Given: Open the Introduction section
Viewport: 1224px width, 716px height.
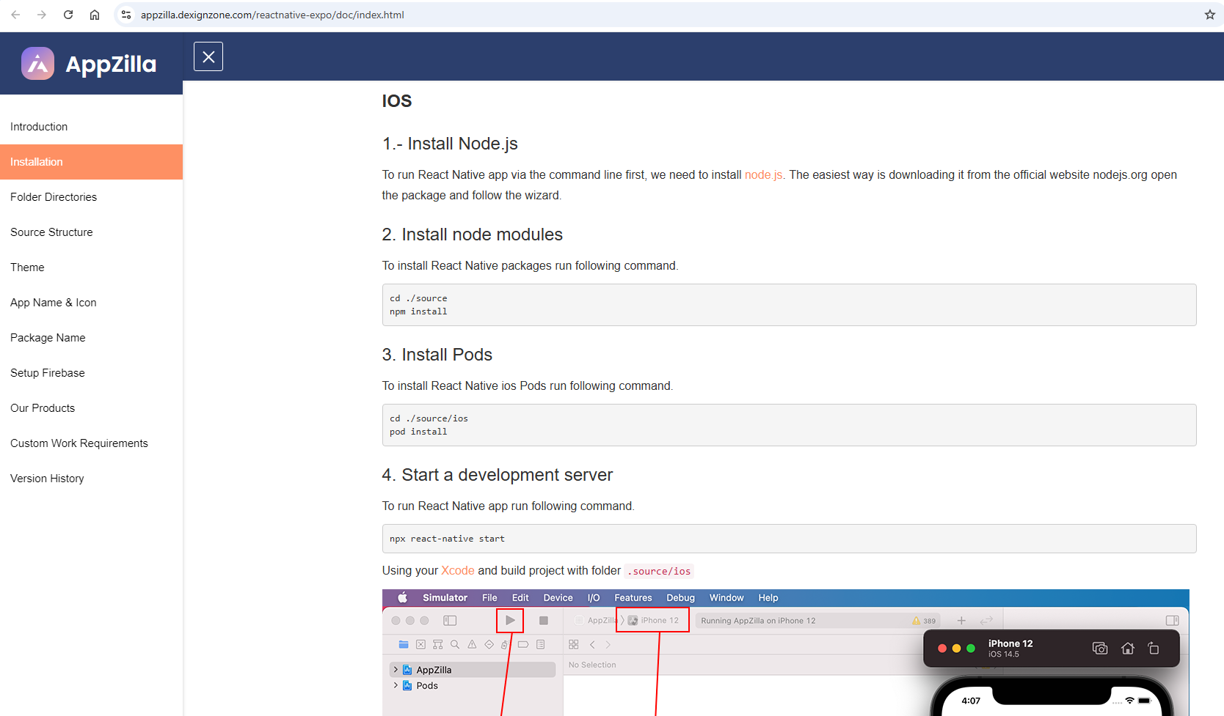Looking at the screenshot, I should (91, 127).
